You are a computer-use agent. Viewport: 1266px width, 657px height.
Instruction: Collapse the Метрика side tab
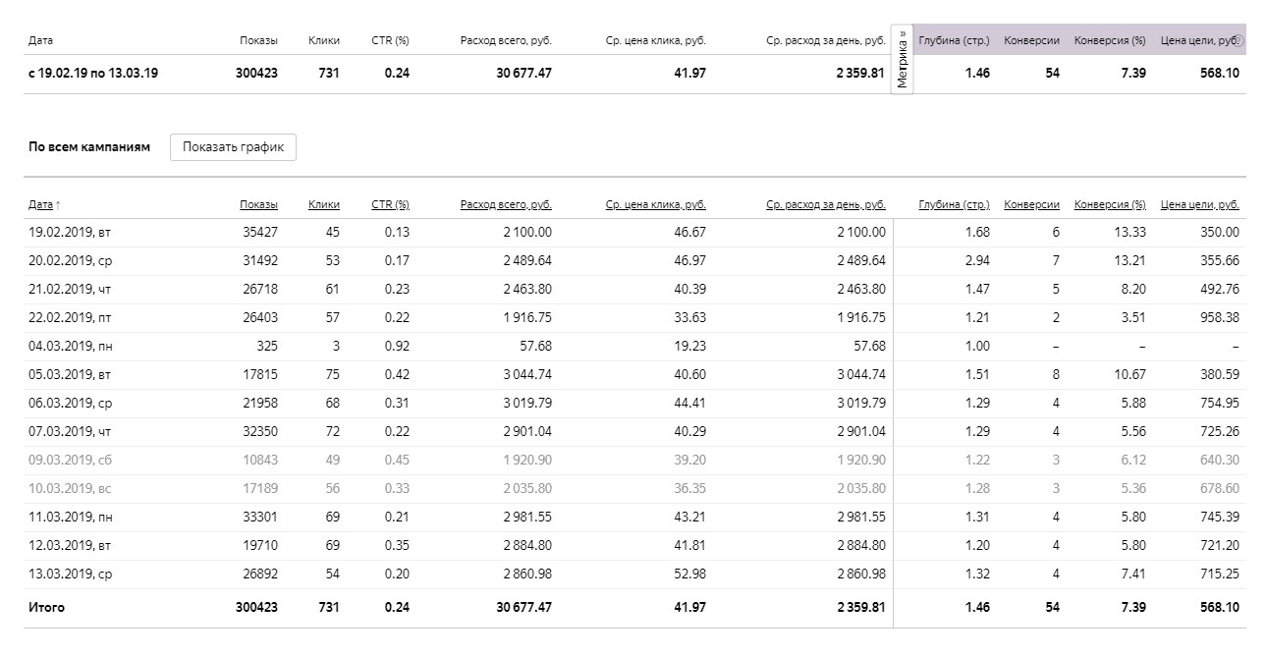click(x=902, y=59)
